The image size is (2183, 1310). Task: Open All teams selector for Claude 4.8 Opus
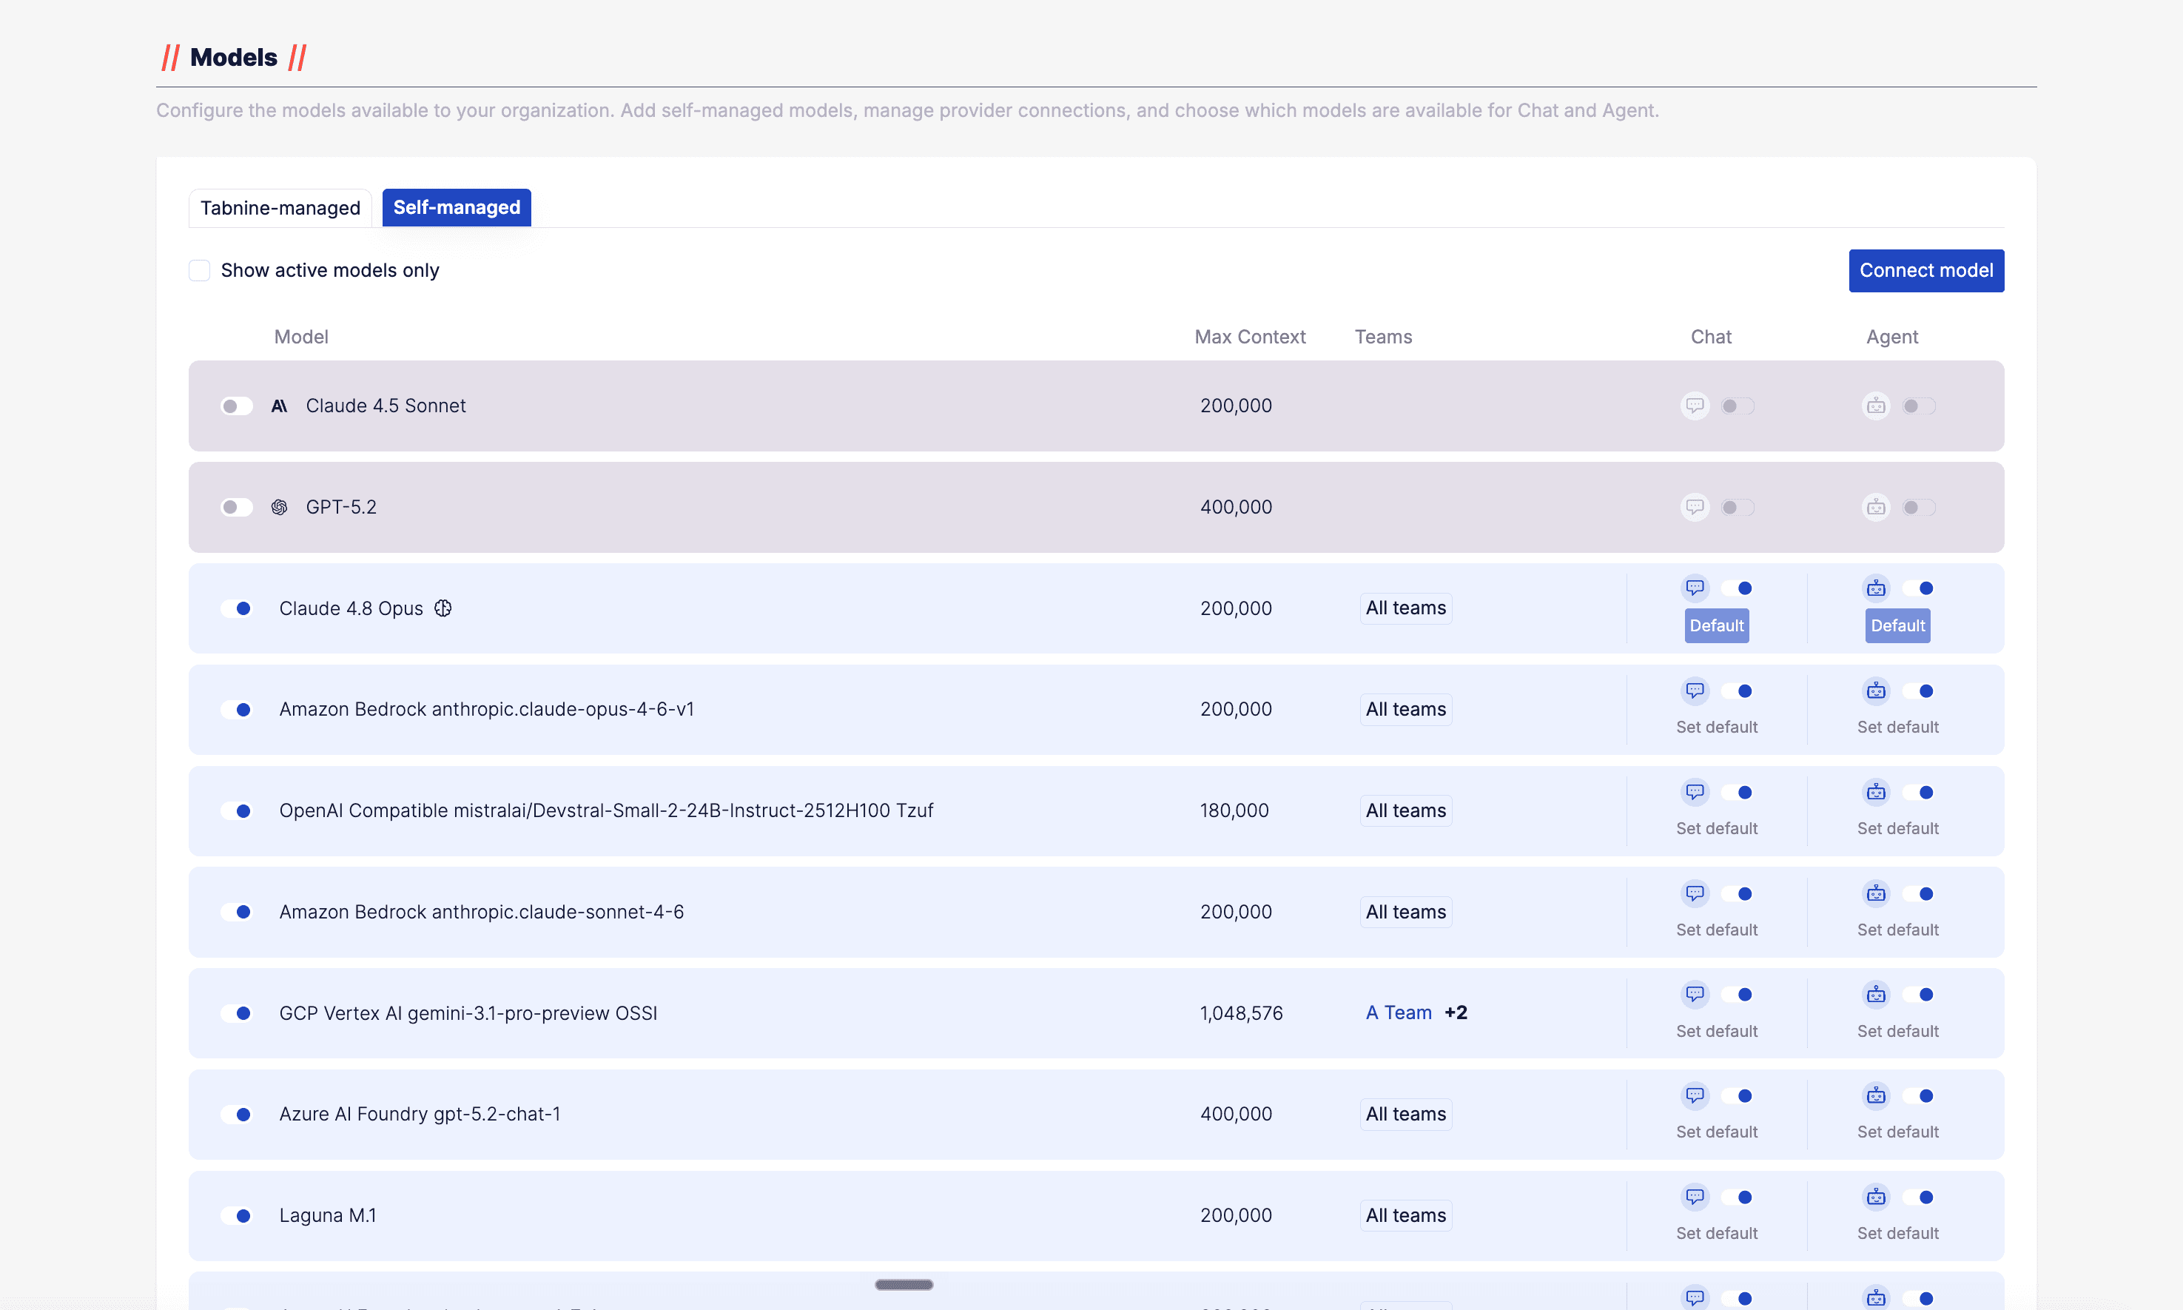(1405, 608)
